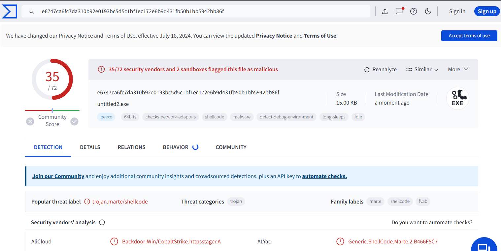
Task: Click the Reanalyze button
Action: (380, 70)
